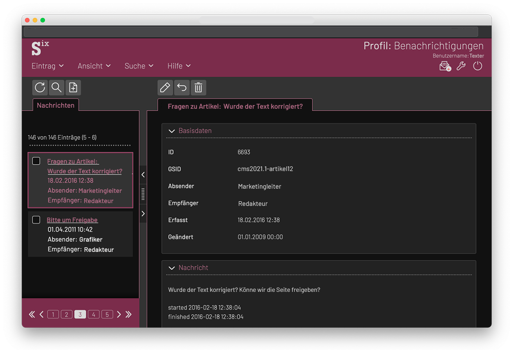
Task: Collapse the list panel with left arrow
Action: coord(143,175)
